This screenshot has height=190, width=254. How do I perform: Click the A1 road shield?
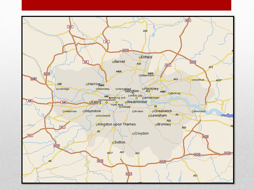[106, 41]
